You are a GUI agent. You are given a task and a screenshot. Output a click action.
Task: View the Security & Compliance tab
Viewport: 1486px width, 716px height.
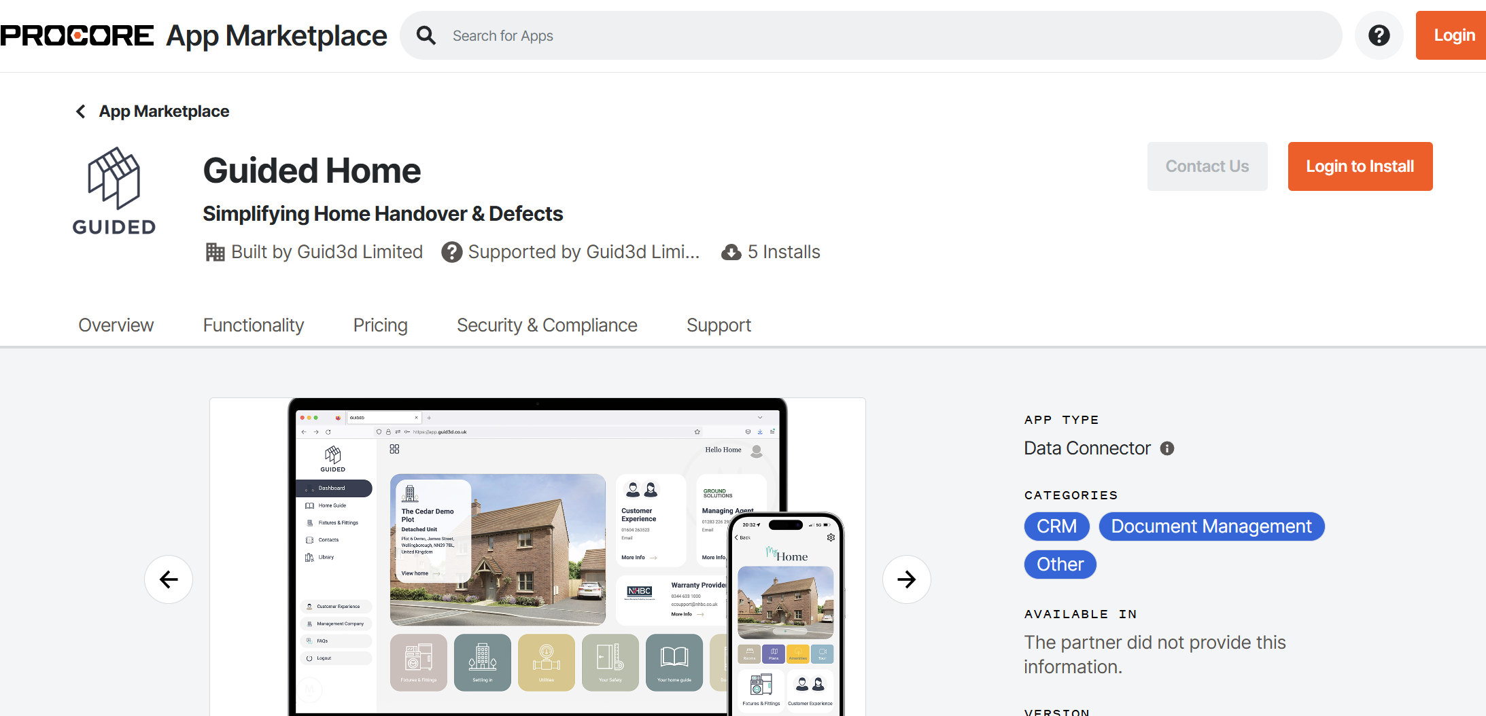[547, 325]
